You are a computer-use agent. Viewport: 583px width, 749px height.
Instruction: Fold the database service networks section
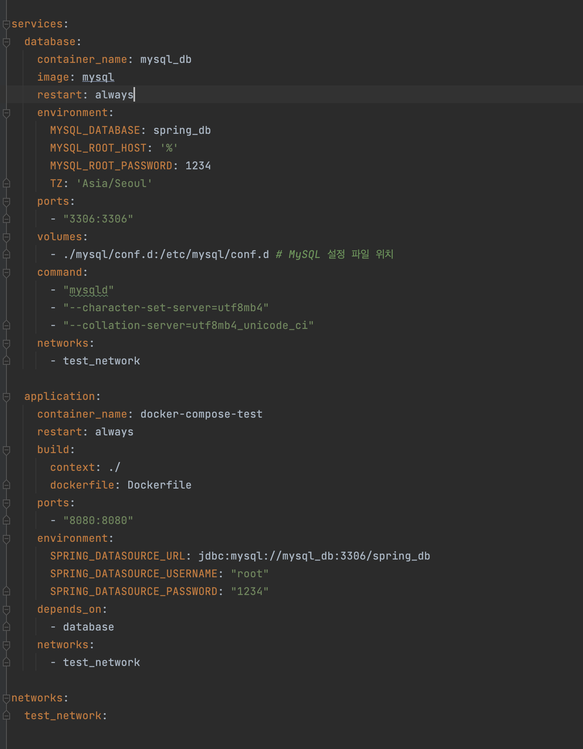(6, 343)
